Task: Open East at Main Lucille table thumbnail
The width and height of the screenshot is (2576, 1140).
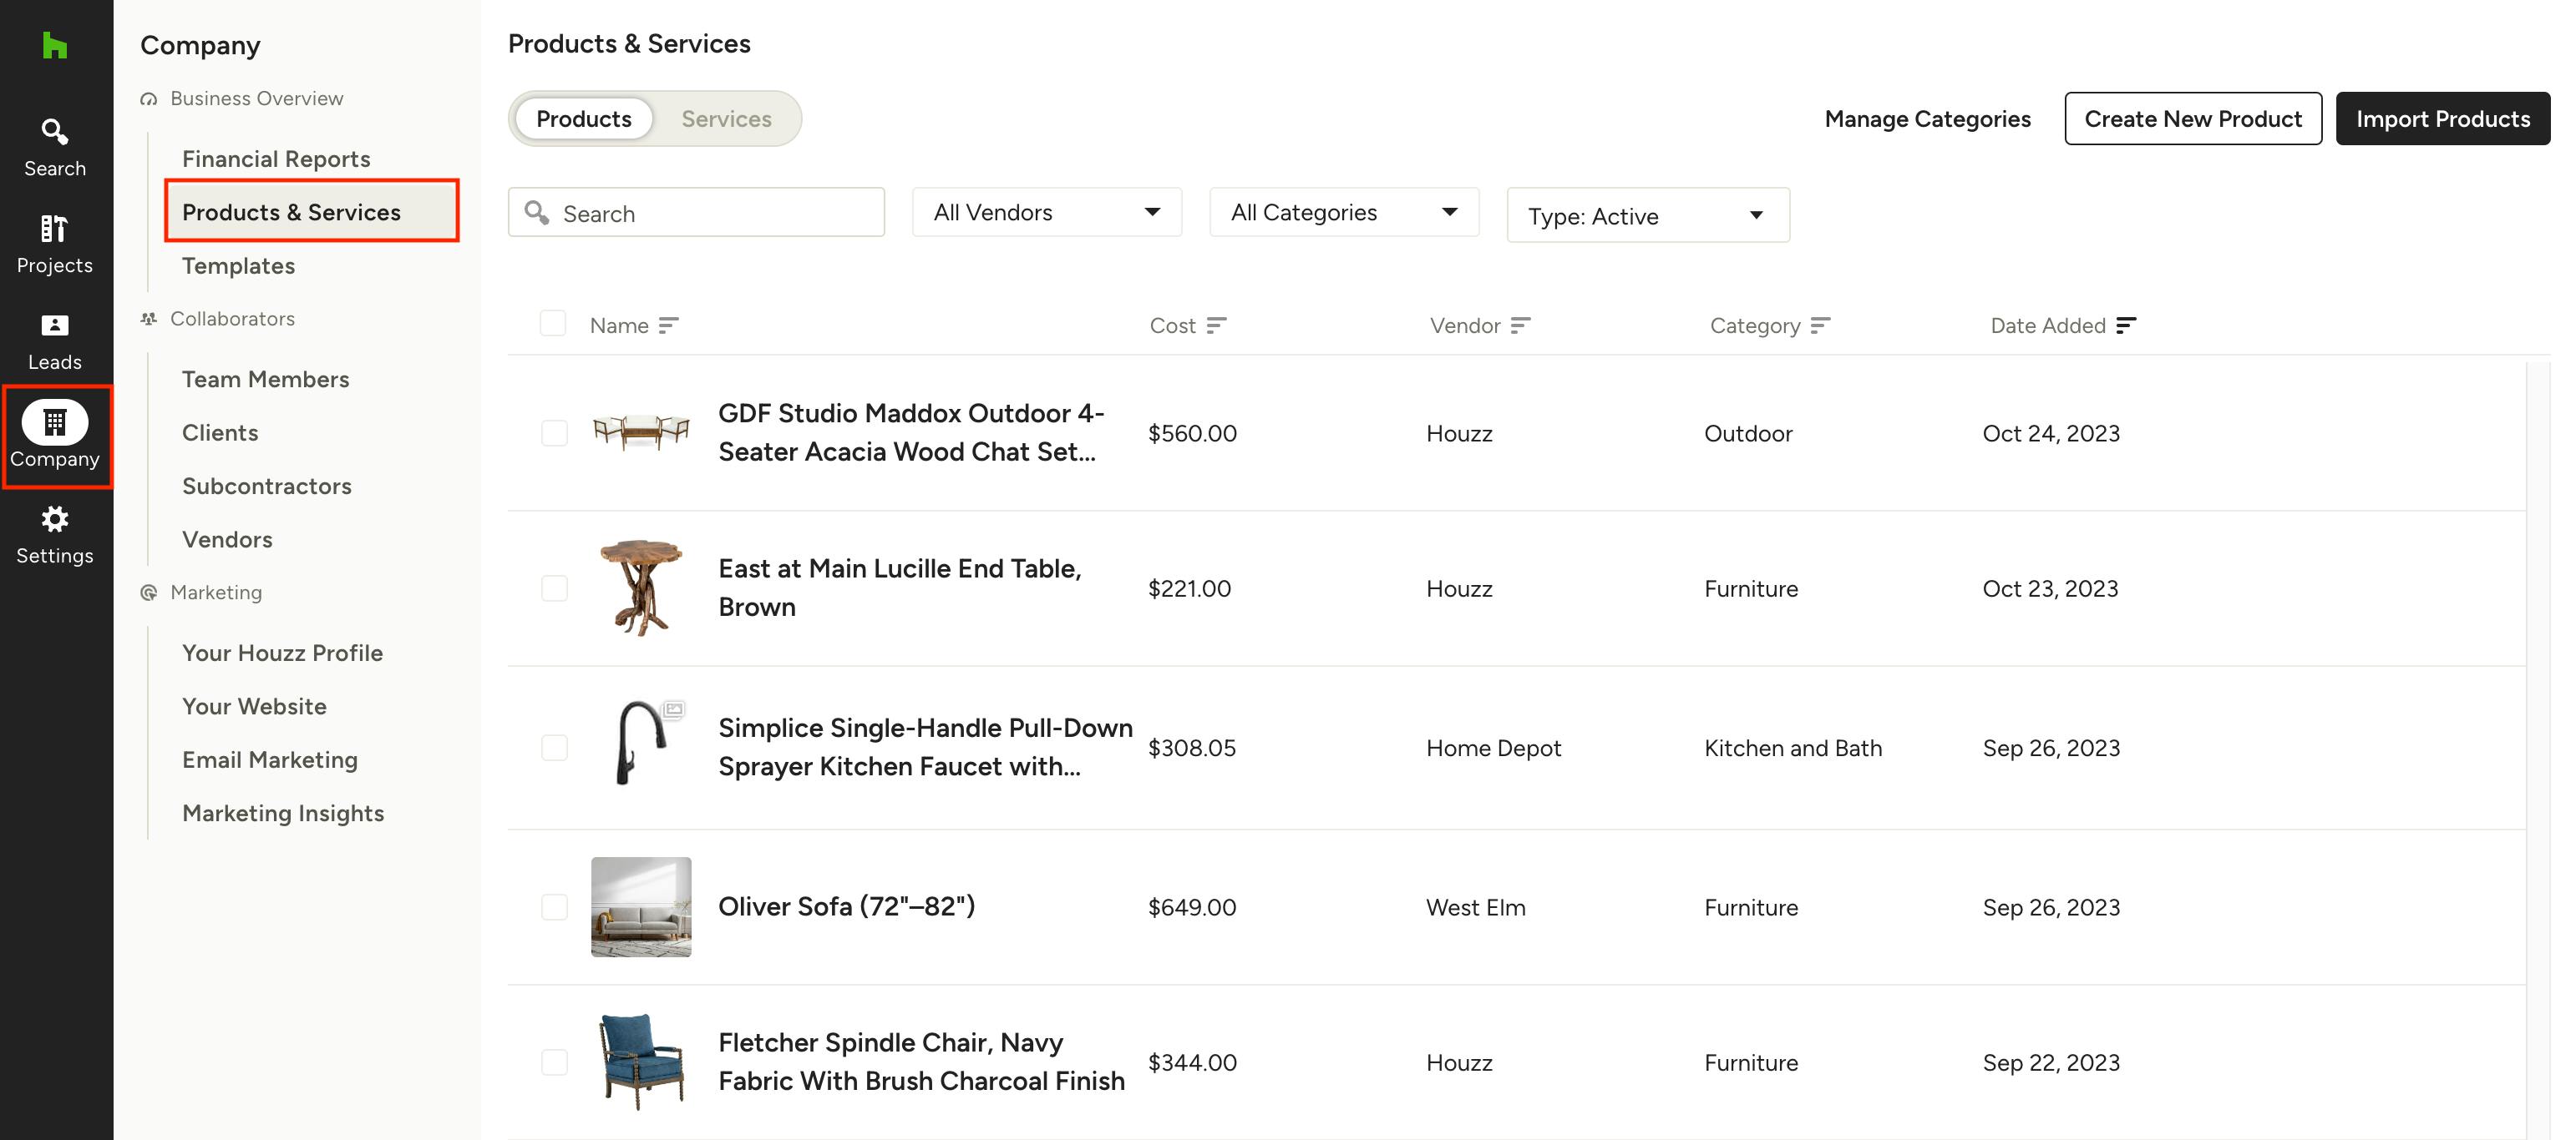Action: (641, 588)
